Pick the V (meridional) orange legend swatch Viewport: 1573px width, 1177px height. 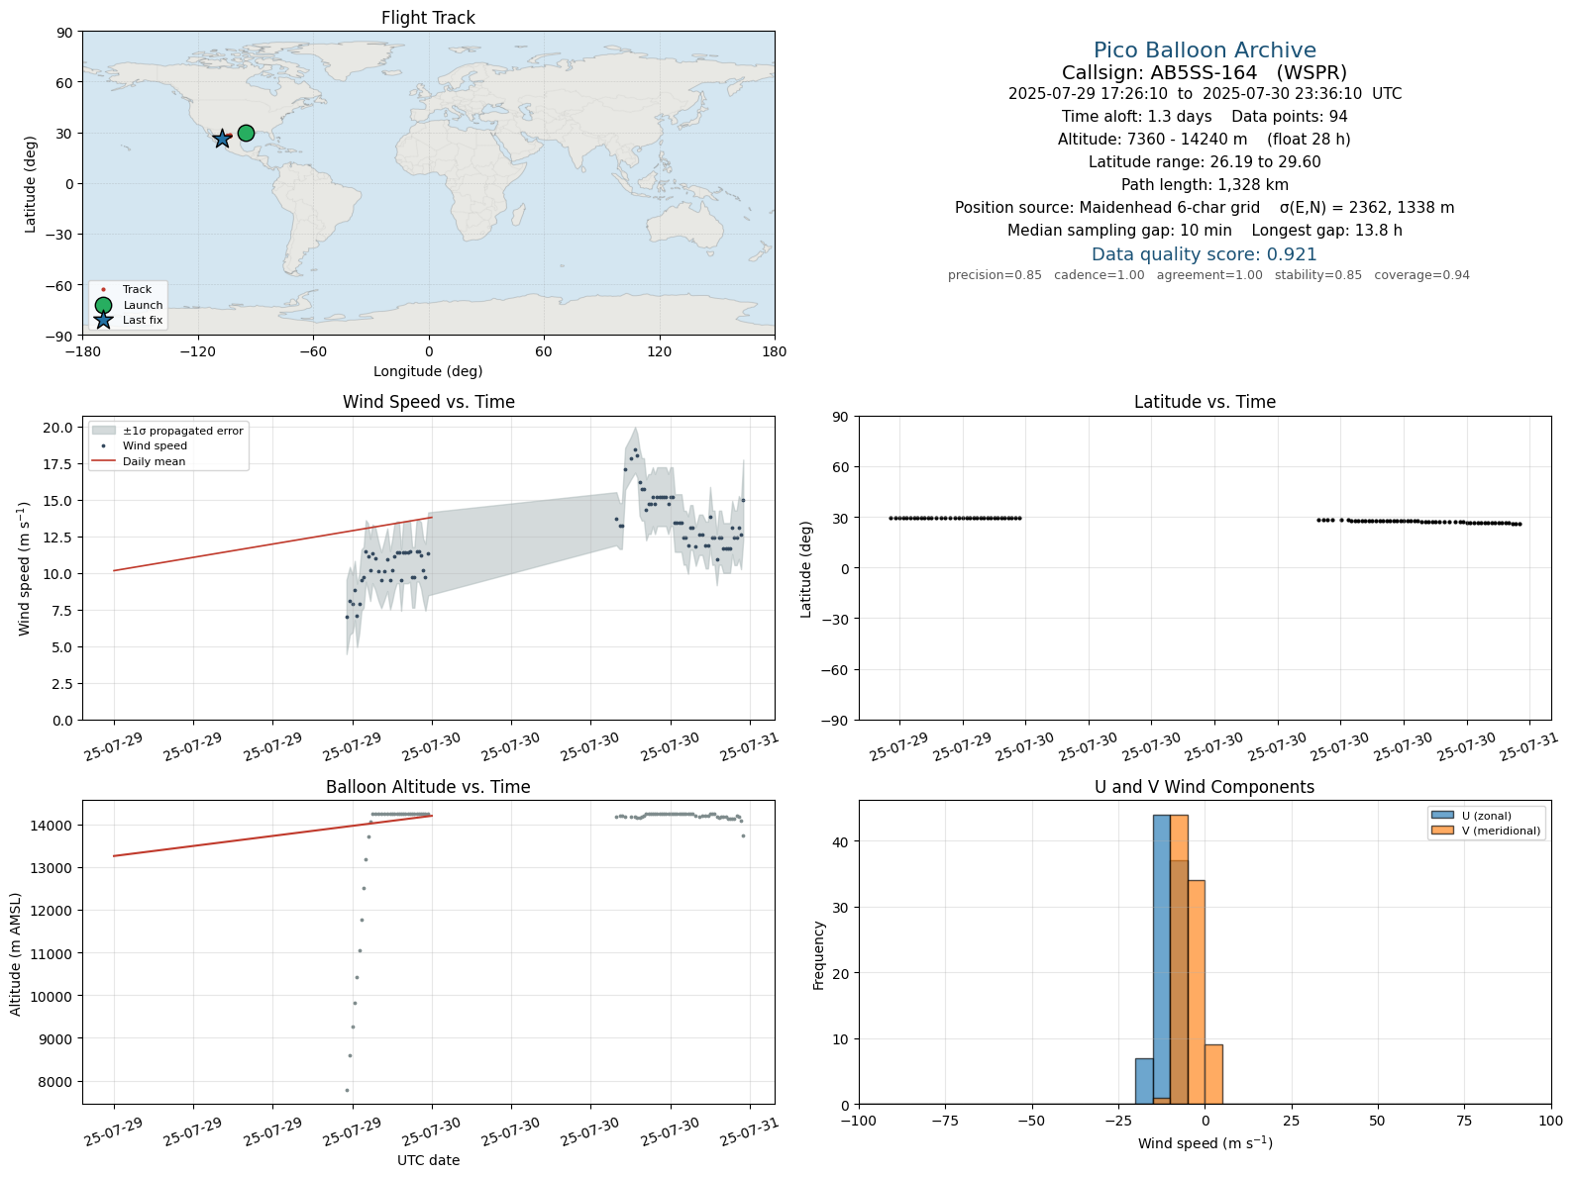pos(1443,832)
